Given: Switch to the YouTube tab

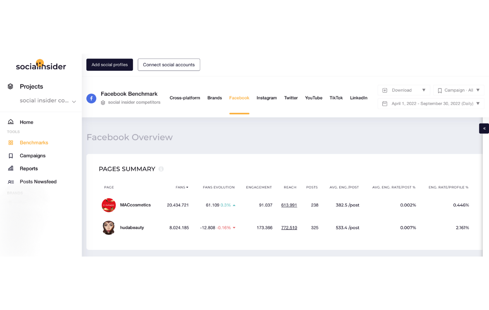Looking at the screenshot, I should tap(314, 98).
